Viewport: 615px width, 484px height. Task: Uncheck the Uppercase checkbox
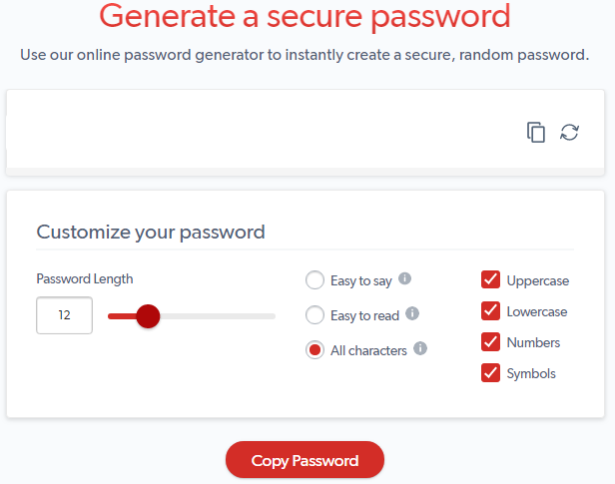(x=490, y=279)
